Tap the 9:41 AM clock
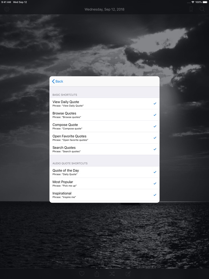This screenshot has width=209, height=279. click(x=6, y=2)
